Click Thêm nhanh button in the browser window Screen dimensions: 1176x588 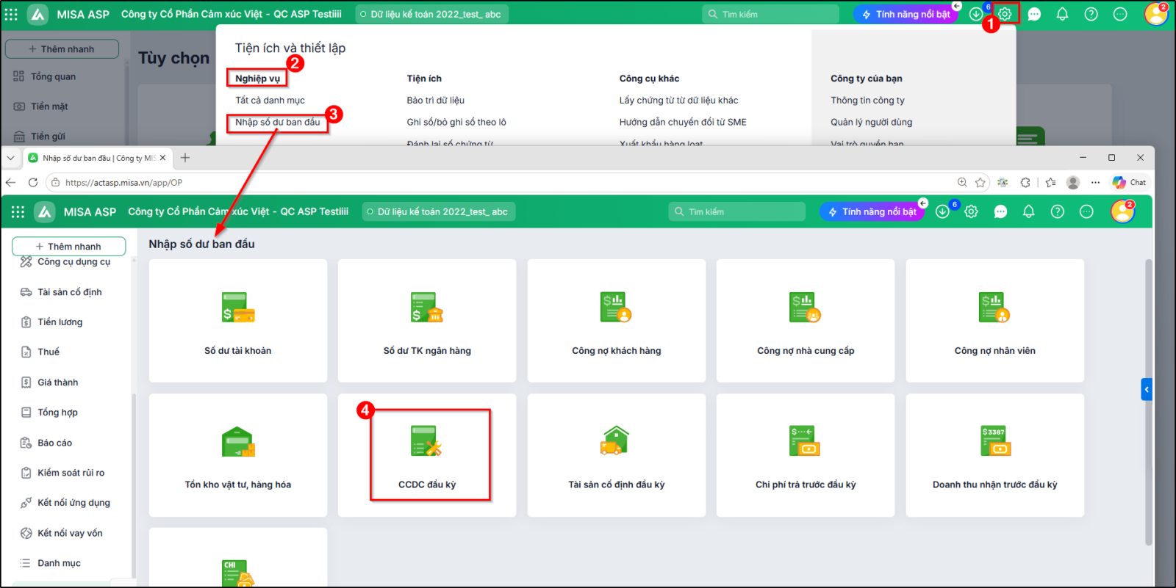coord(69,246)
